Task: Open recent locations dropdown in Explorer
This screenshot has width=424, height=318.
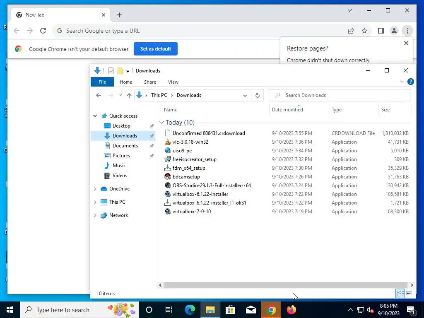Action: point(120,95)
